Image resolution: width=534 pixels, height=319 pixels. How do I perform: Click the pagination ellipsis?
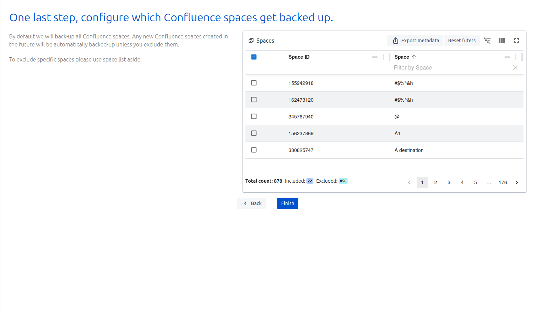pos(489,182)
